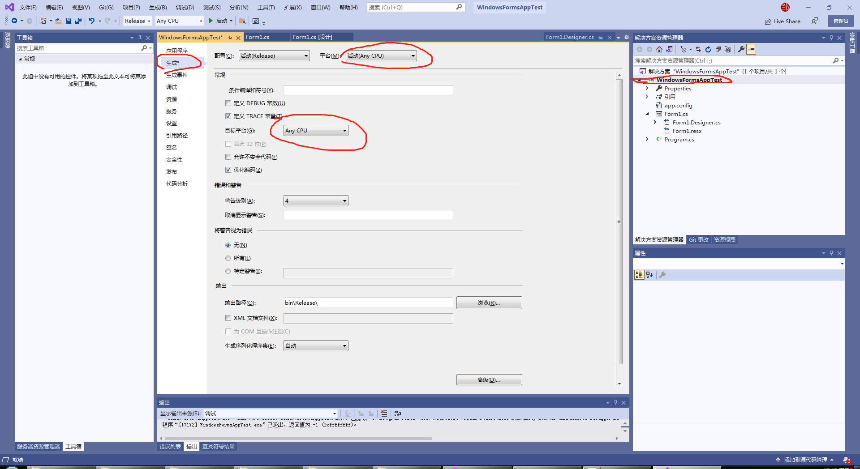Image resolution: width=860 pixels, height=469 pixels.
Task: Click the 高级(D)... button
Action: 489,380
